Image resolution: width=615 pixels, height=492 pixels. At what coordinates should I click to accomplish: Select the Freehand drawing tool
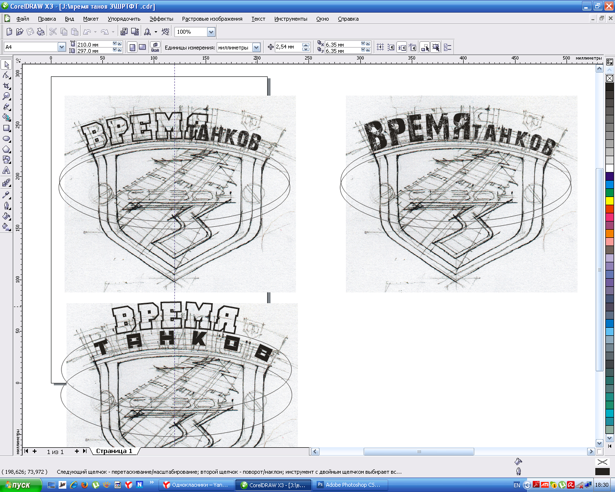coord(6,107)
